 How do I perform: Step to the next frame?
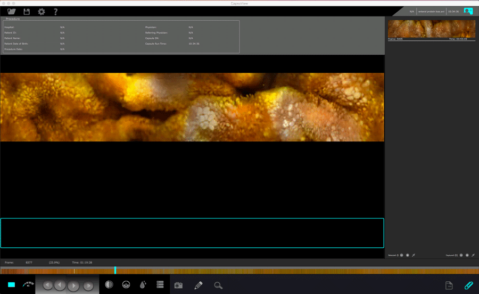(88, 285)
